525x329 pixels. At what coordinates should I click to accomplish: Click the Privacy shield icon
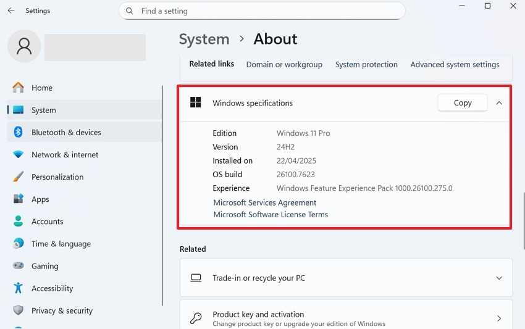tap(18, 310)
